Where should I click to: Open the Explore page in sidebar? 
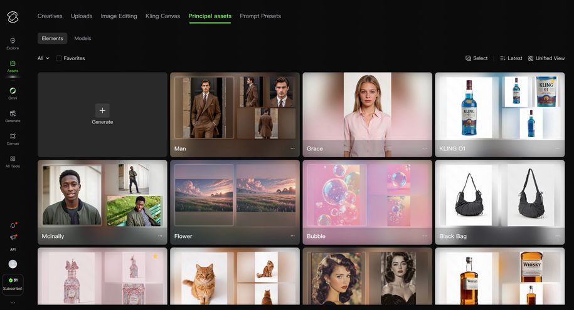click(13, 43)
